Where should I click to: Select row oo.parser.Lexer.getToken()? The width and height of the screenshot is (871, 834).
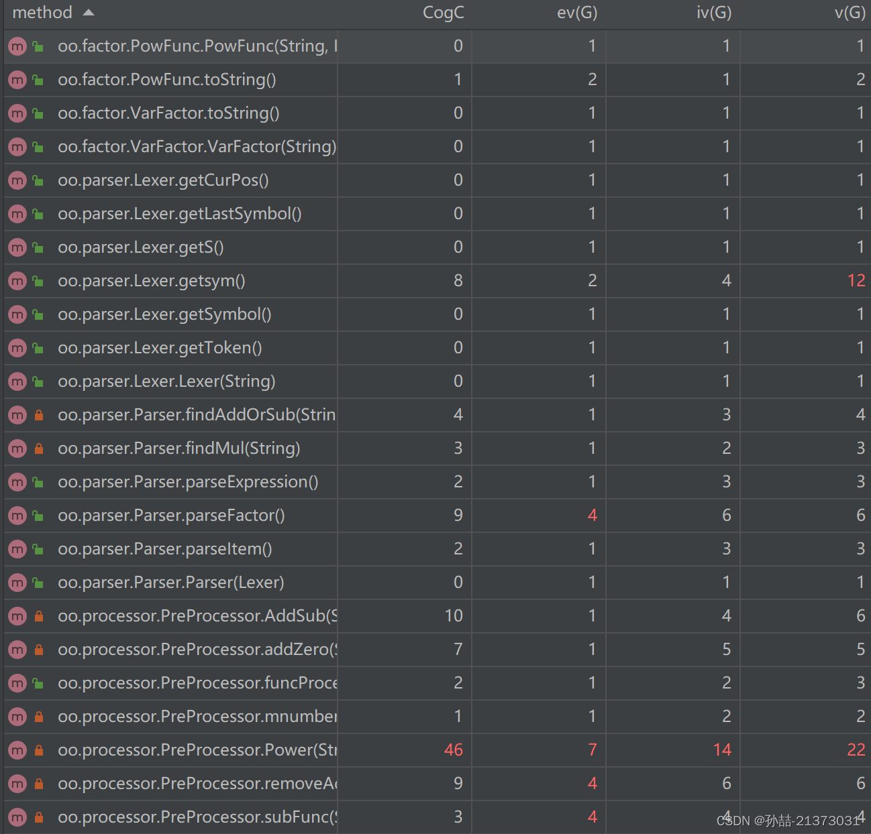437,348
